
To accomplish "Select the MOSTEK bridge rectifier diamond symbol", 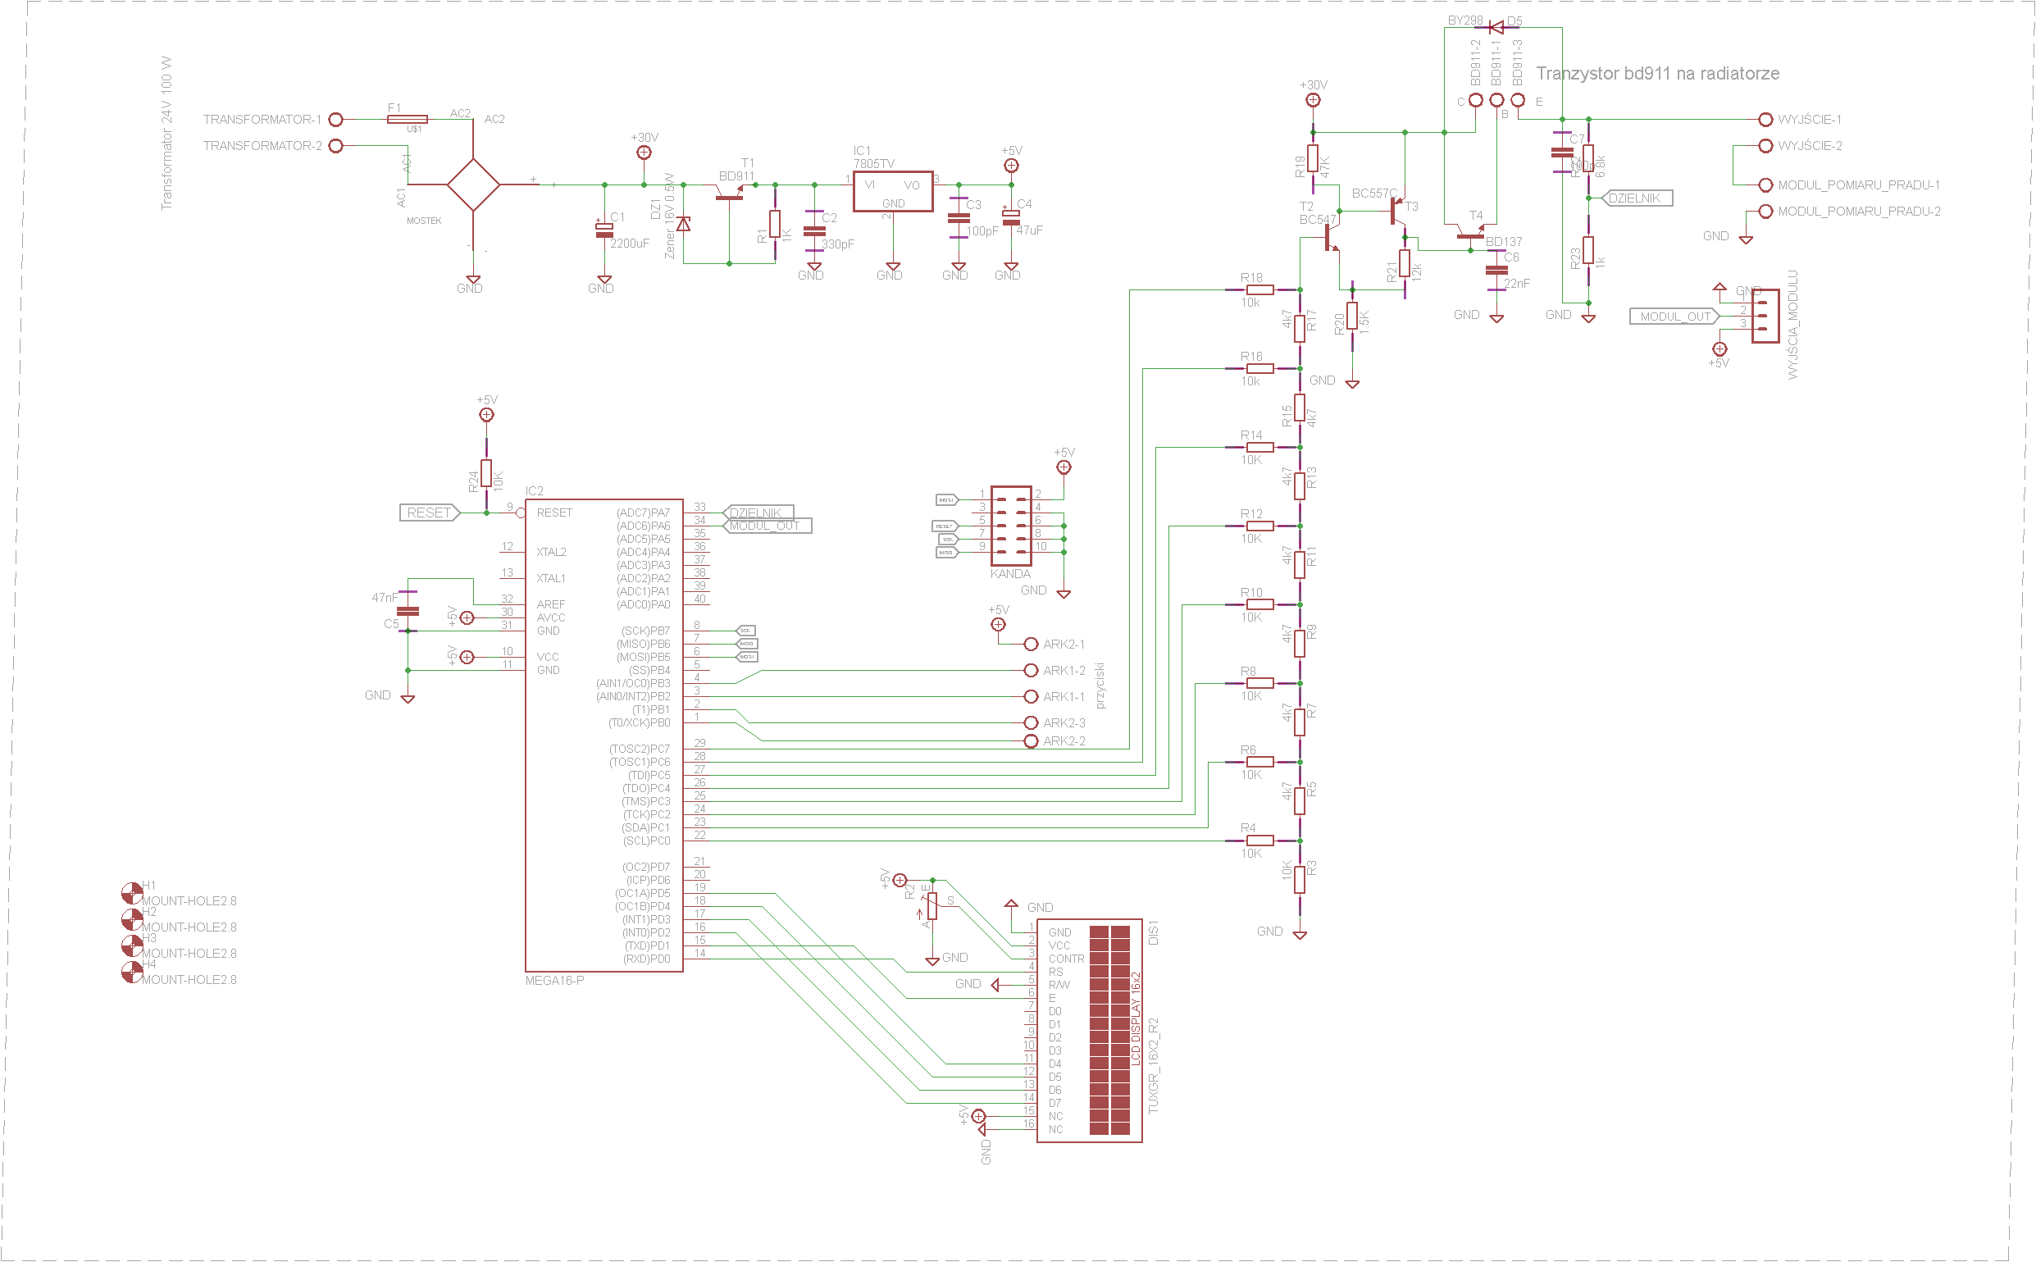I will [x=473, y=185].
